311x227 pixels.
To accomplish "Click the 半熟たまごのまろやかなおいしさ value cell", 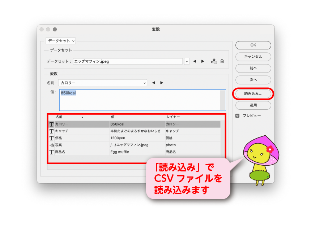I will (x=137, y=131).
